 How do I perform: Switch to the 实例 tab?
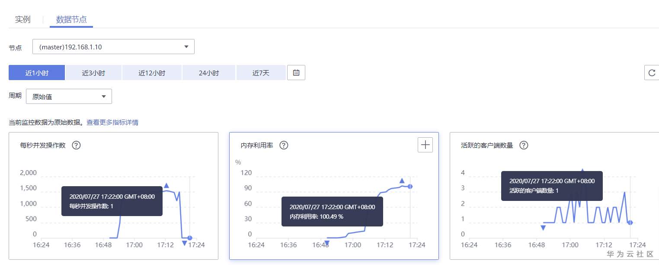tap(22, 19)
